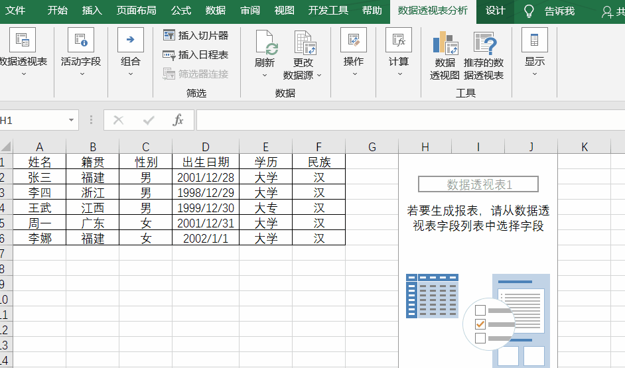Expand the 数据透视表 dropdown chevron

pos(23,74)
